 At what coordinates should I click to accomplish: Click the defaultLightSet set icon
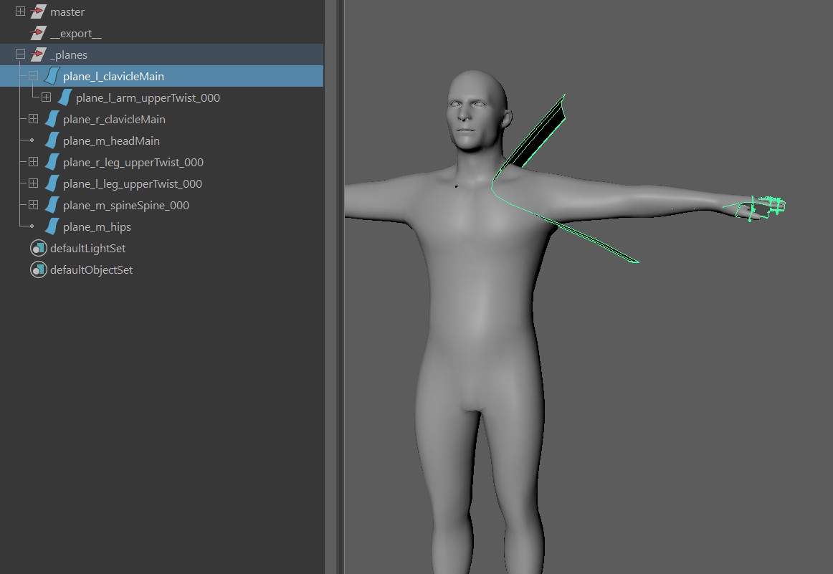pos(38,249)
